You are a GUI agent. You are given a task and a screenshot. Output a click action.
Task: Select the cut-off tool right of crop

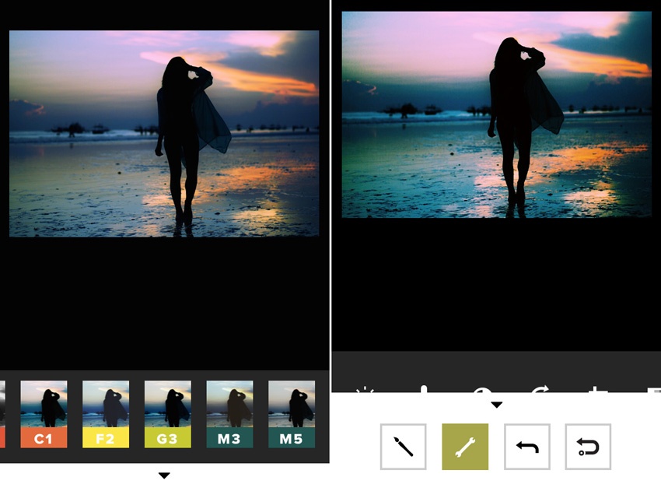coord(652,389)
